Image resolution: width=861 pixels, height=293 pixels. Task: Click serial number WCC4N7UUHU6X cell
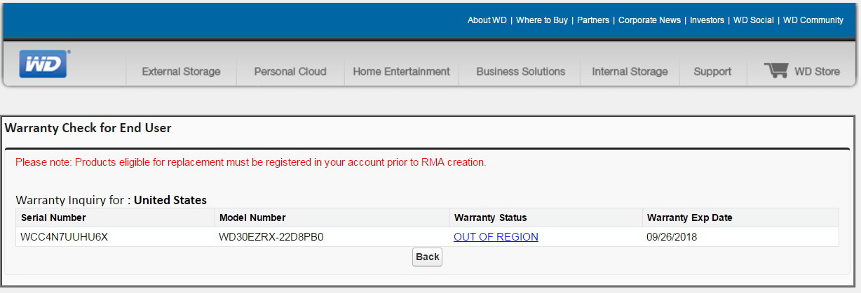coord(65,237)
